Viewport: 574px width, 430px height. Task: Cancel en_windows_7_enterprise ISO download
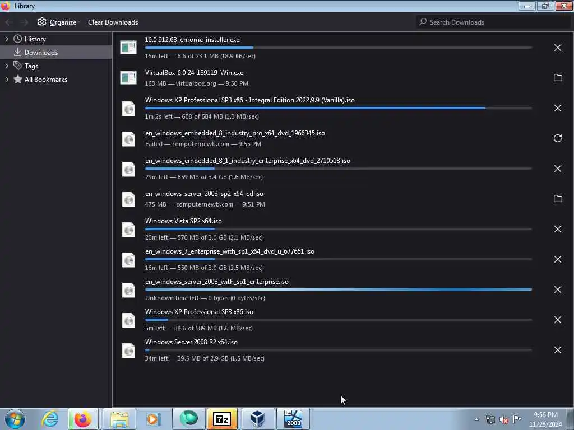point(557,259)
